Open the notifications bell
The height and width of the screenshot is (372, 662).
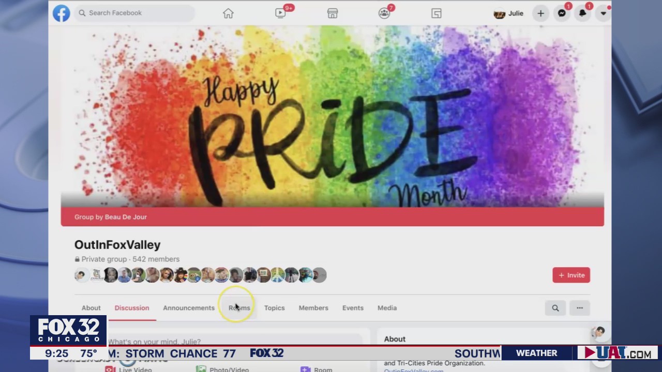tap(582, 13)
